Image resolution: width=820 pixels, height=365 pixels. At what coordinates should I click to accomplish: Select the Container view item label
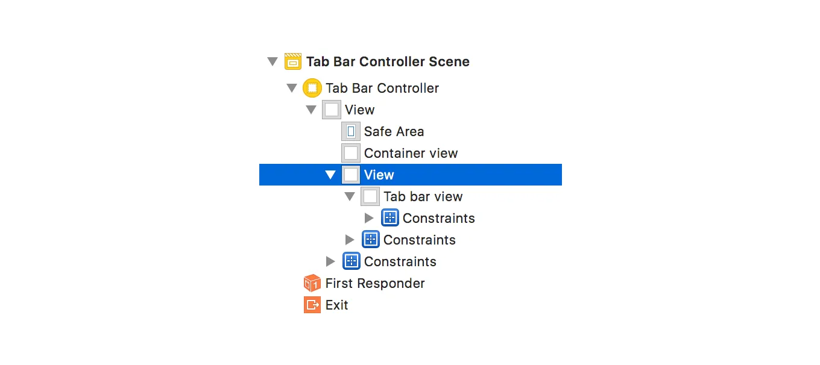(411, 153)
